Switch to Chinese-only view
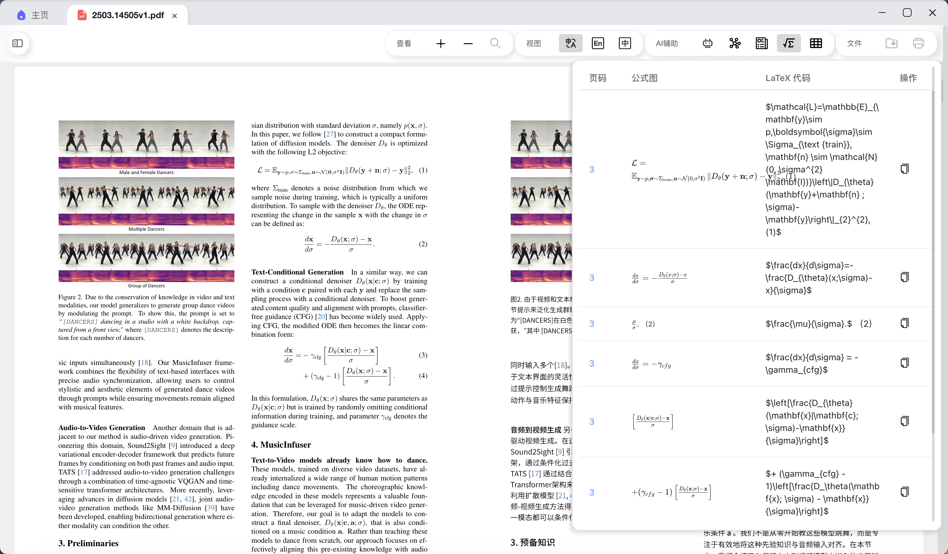The height and width of the screenshot is (554, 948). coord(624,44)
